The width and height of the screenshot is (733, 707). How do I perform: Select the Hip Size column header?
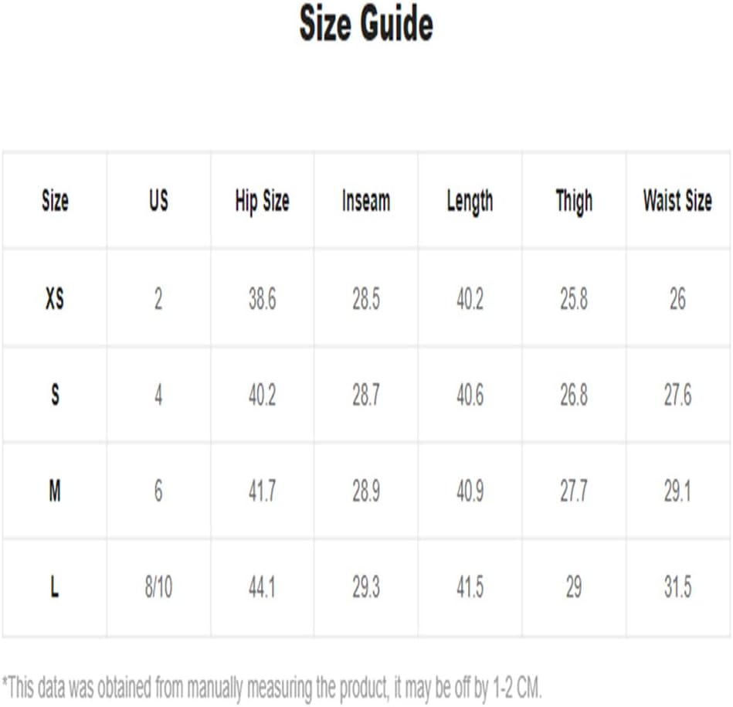pos(263,202)
